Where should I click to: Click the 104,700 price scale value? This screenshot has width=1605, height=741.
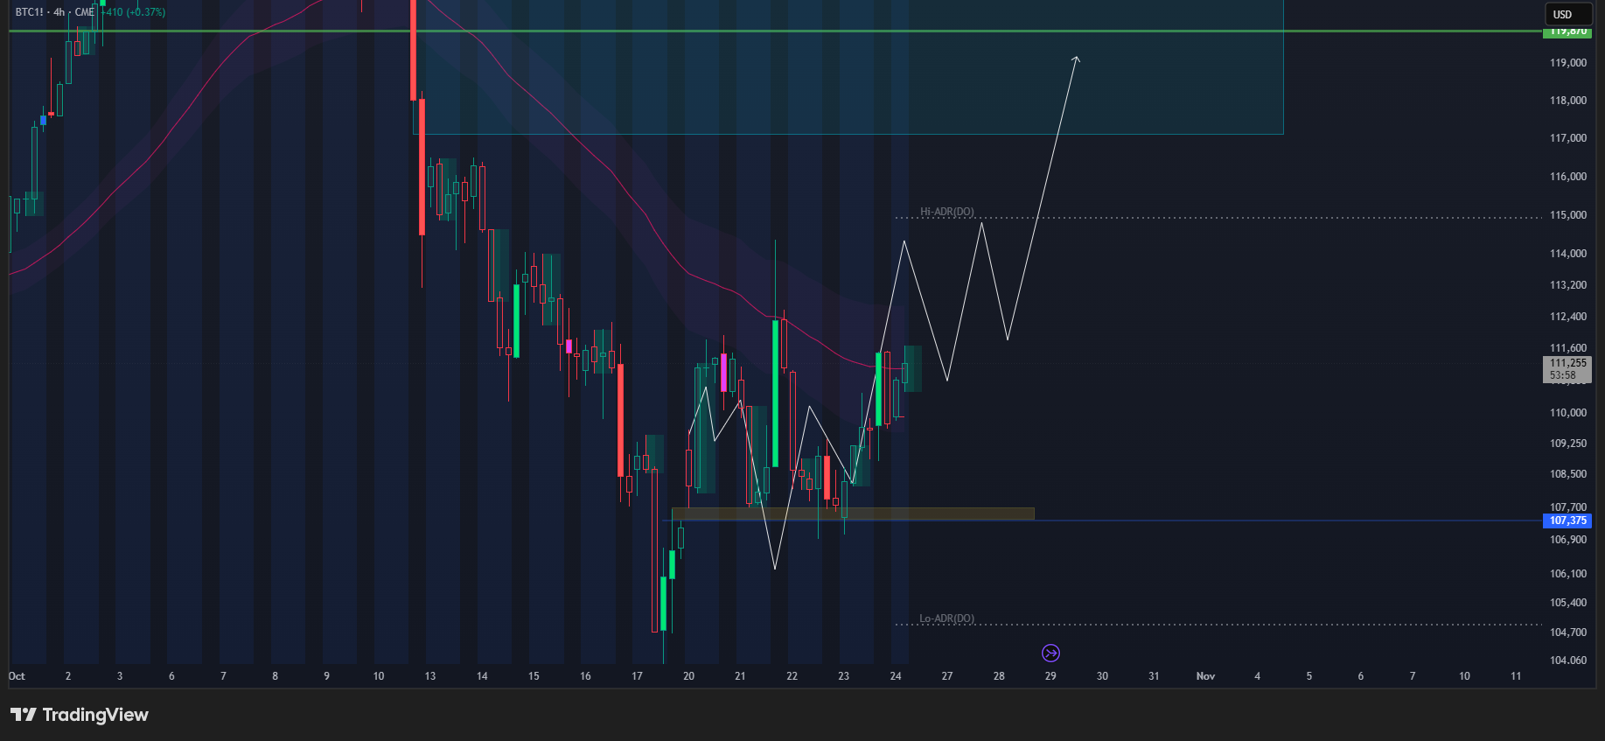(1568, 633)
